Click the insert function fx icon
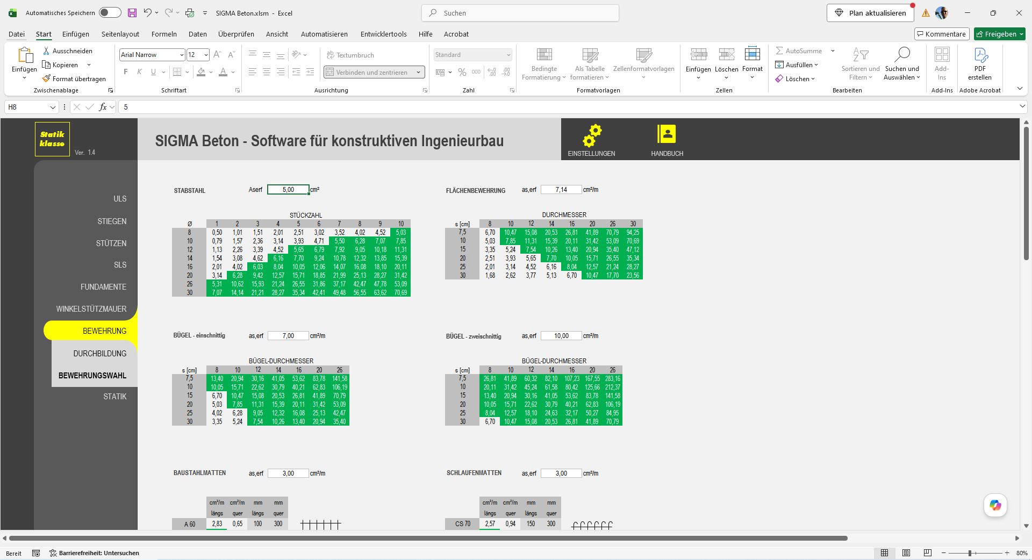 103,107
